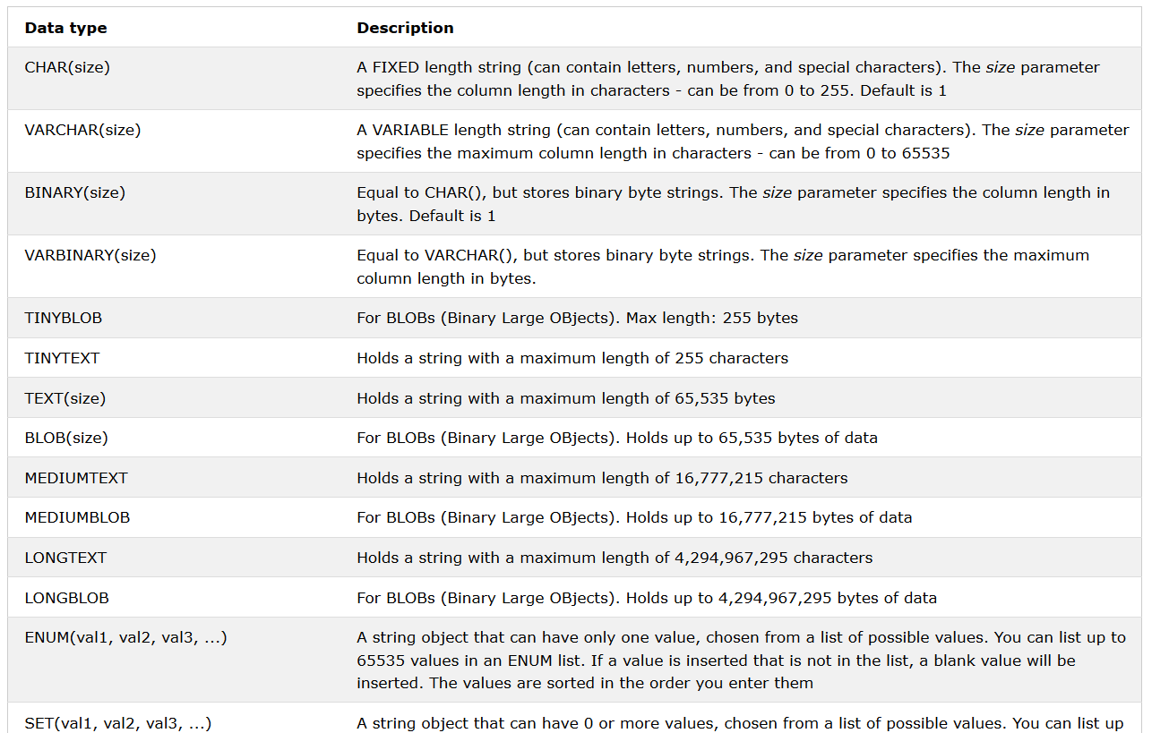Image resolution: width=1169 pixels, height=733 pixels.
Task: Click the BLOB(size) data type cell
Action: pyautogui.click(x=66, y=438)
